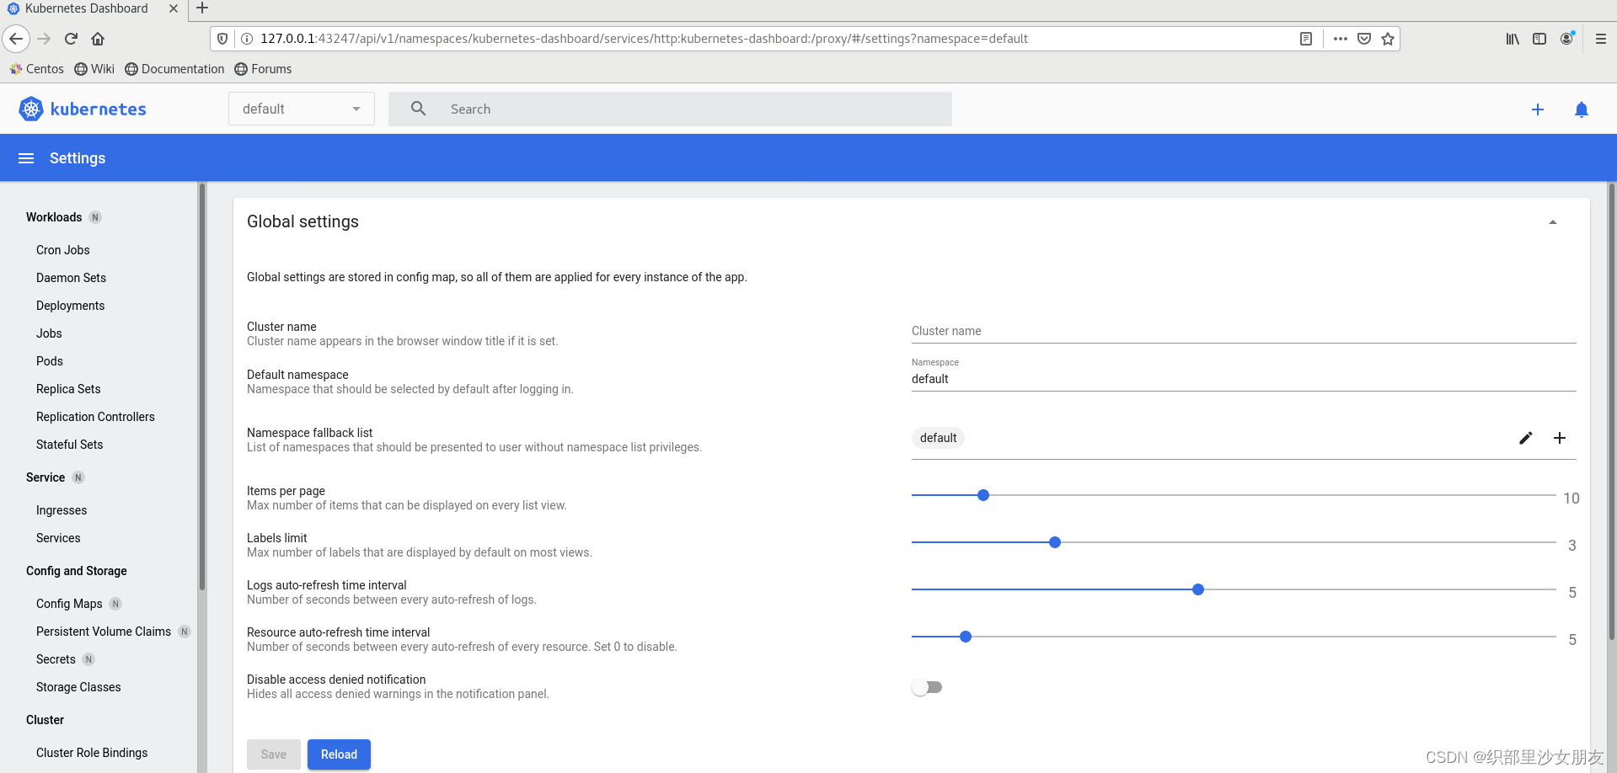Viewport: 1617px width, 773px height.
Task: Open Pods in sidebar
Action: 50,361
